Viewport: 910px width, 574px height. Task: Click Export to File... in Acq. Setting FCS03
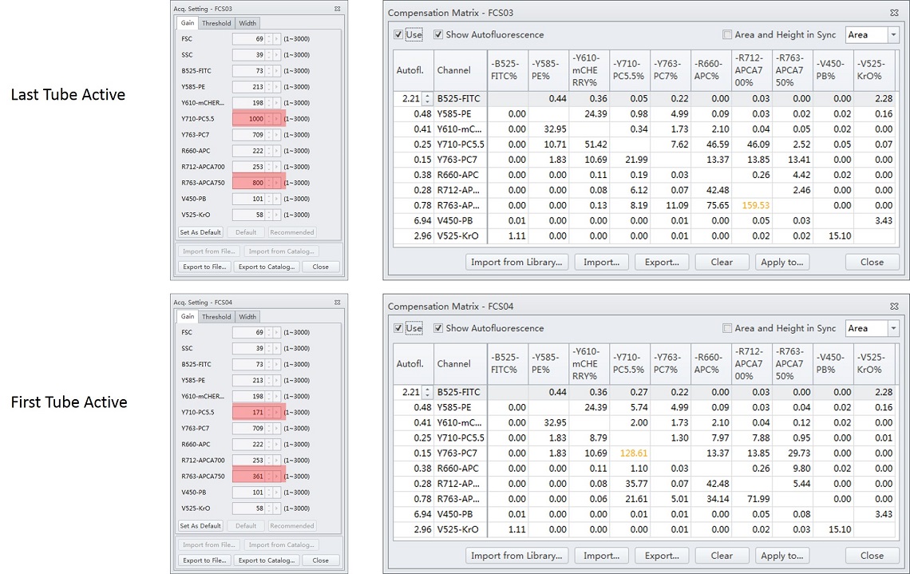click(204, 267)
